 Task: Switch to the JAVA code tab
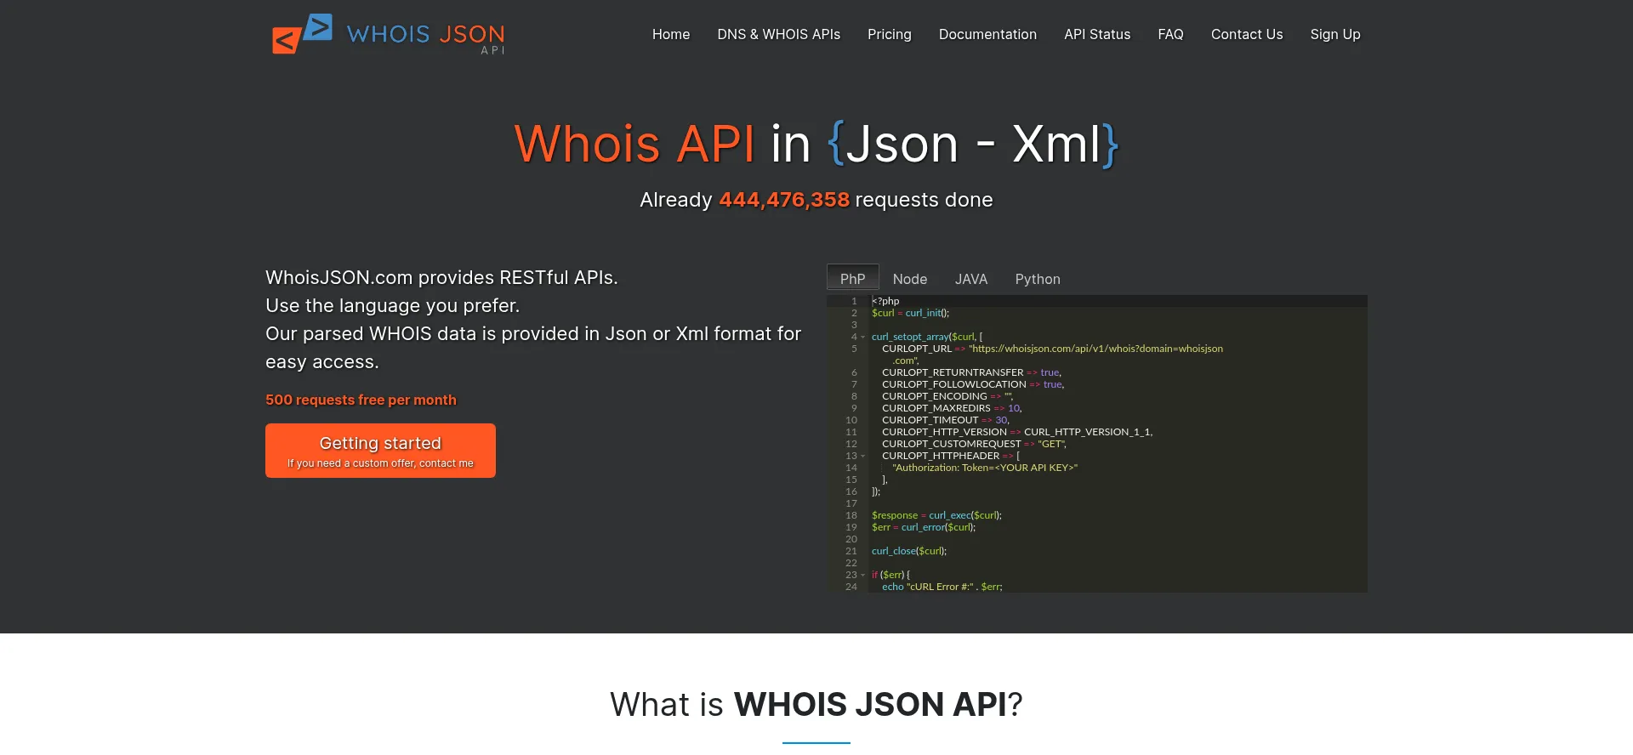971,279
